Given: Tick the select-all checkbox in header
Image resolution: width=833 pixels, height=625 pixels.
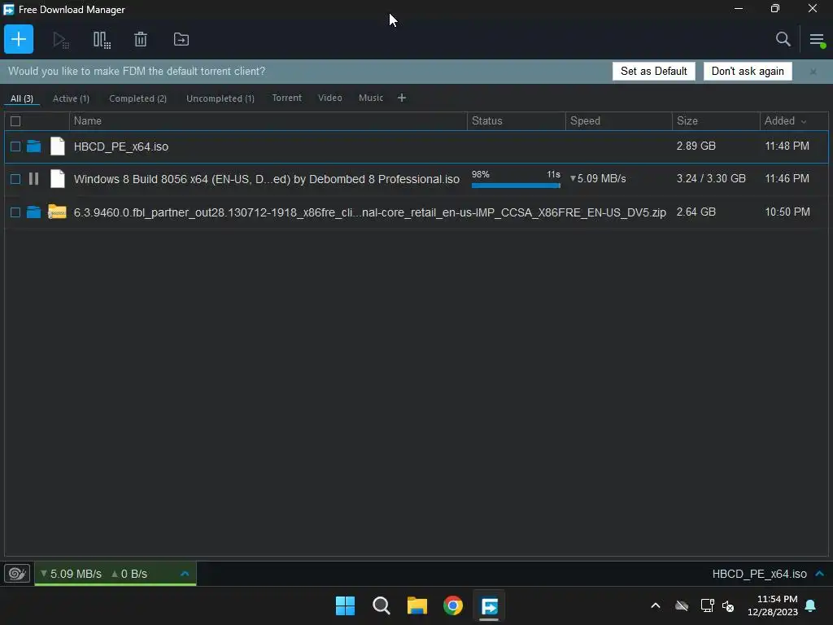Looking at the screenshot, I should point(15,121).
